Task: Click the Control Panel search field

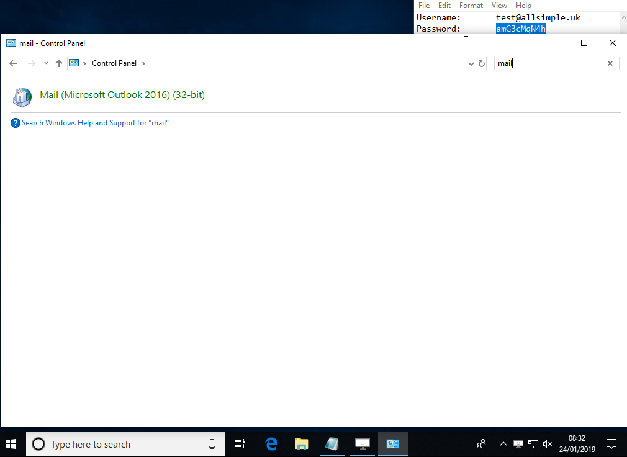Action: [x=549, y=63]
